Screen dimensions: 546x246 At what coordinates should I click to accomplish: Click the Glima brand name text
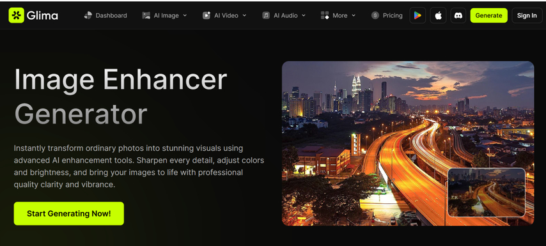[42, 15]
